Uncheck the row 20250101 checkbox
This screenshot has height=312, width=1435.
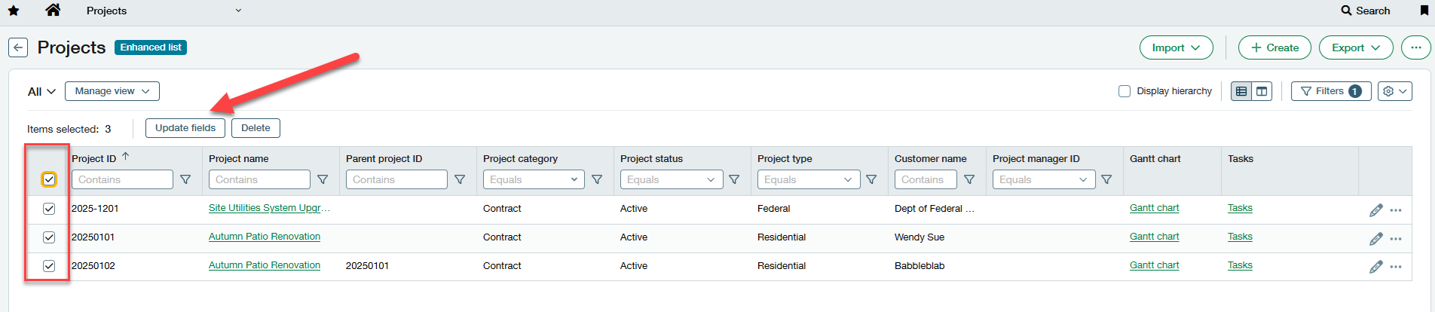coord(49,237)
